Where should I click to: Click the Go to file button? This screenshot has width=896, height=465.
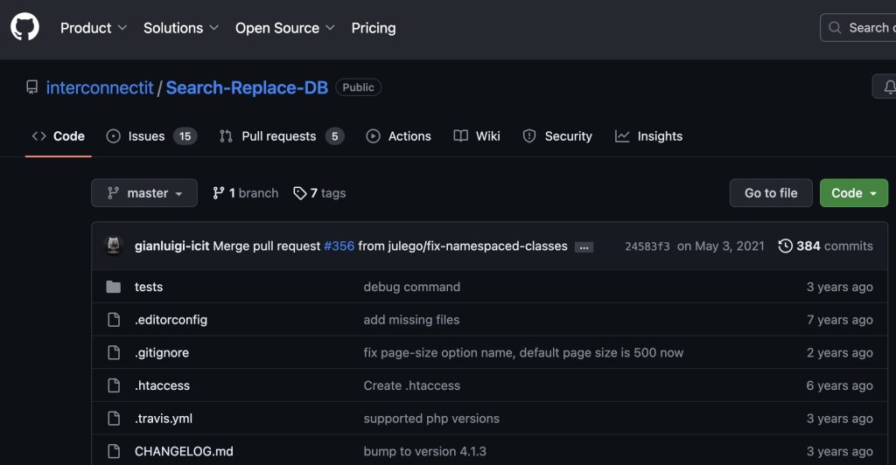(x=771, y=193)
